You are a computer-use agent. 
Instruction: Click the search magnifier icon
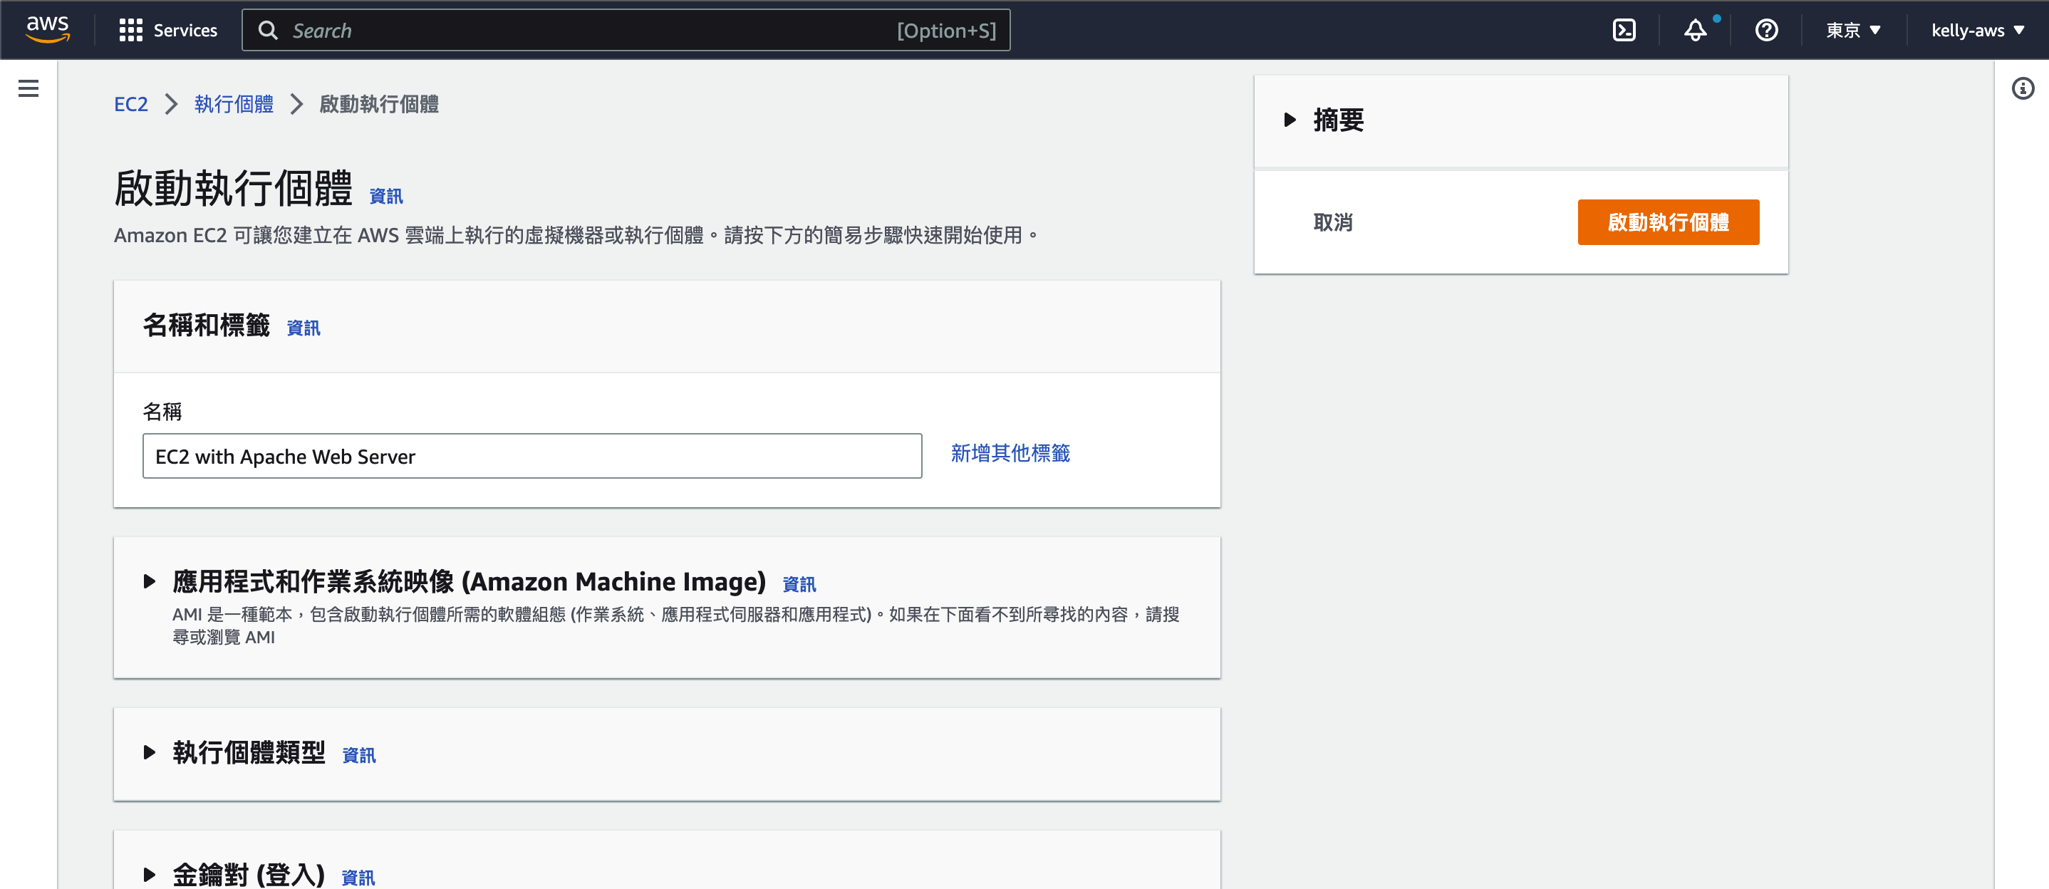(268, 30)
